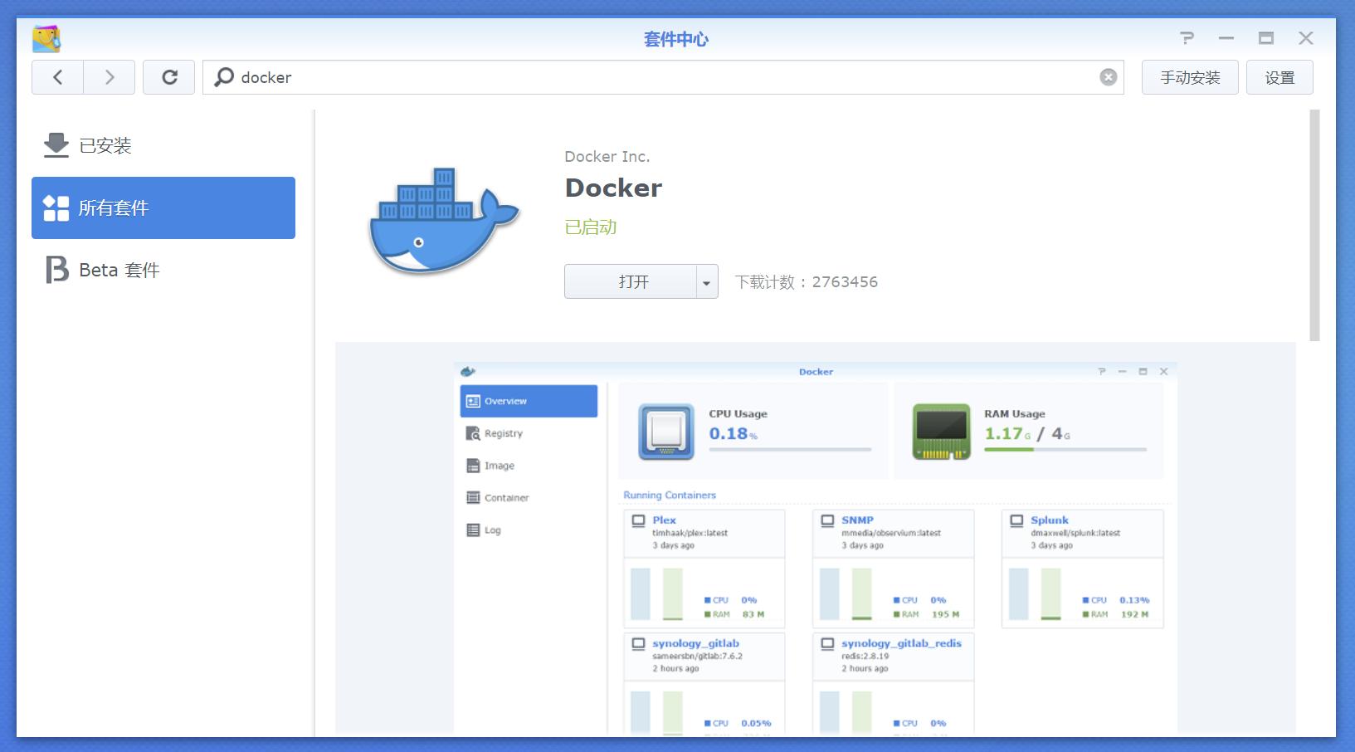Image resolution: width=1355 pixels, height=752 pixels.
Task: Click the Package Center app icon
Action: [46, 38]
